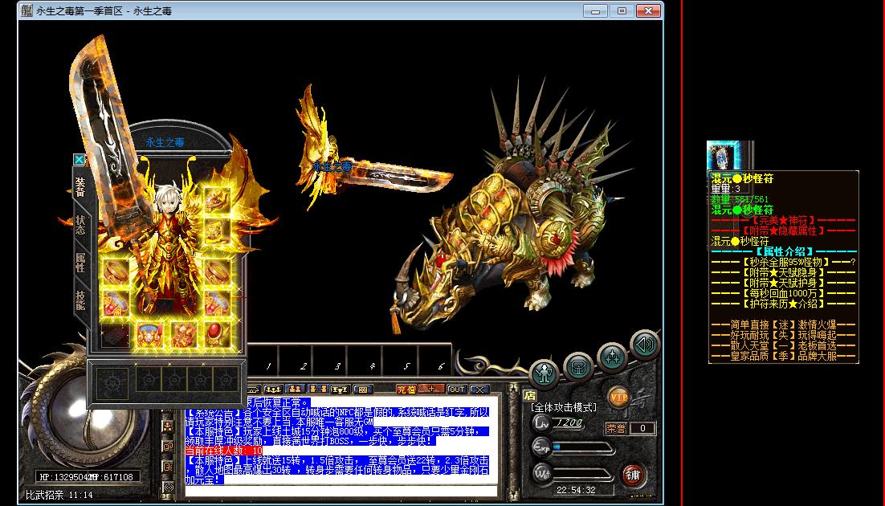This screenshot has height=506, width=885.
Task: Open the VIP button
Action: [x=619, y=398]
